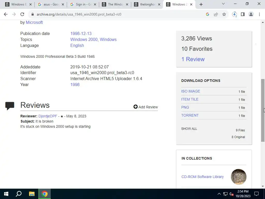Click the 3,286 Views text

197,38
